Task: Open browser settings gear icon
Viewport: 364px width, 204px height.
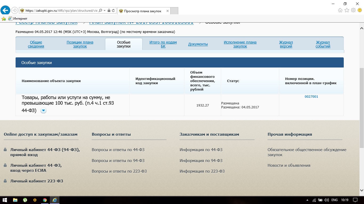Action: point(353,10)
